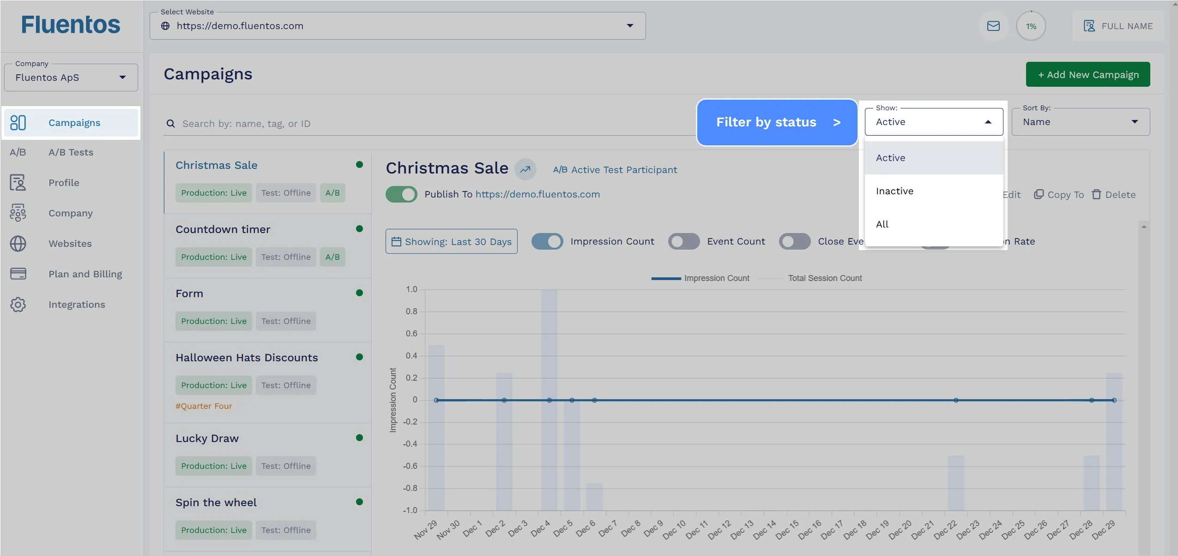Screen dimensions: 1178x556
Task: Open Plan and Billing in the sidebar
Action: click(x=71, y=274)
